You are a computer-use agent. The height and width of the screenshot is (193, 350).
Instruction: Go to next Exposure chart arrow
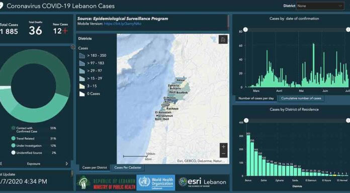coord(67,163)
